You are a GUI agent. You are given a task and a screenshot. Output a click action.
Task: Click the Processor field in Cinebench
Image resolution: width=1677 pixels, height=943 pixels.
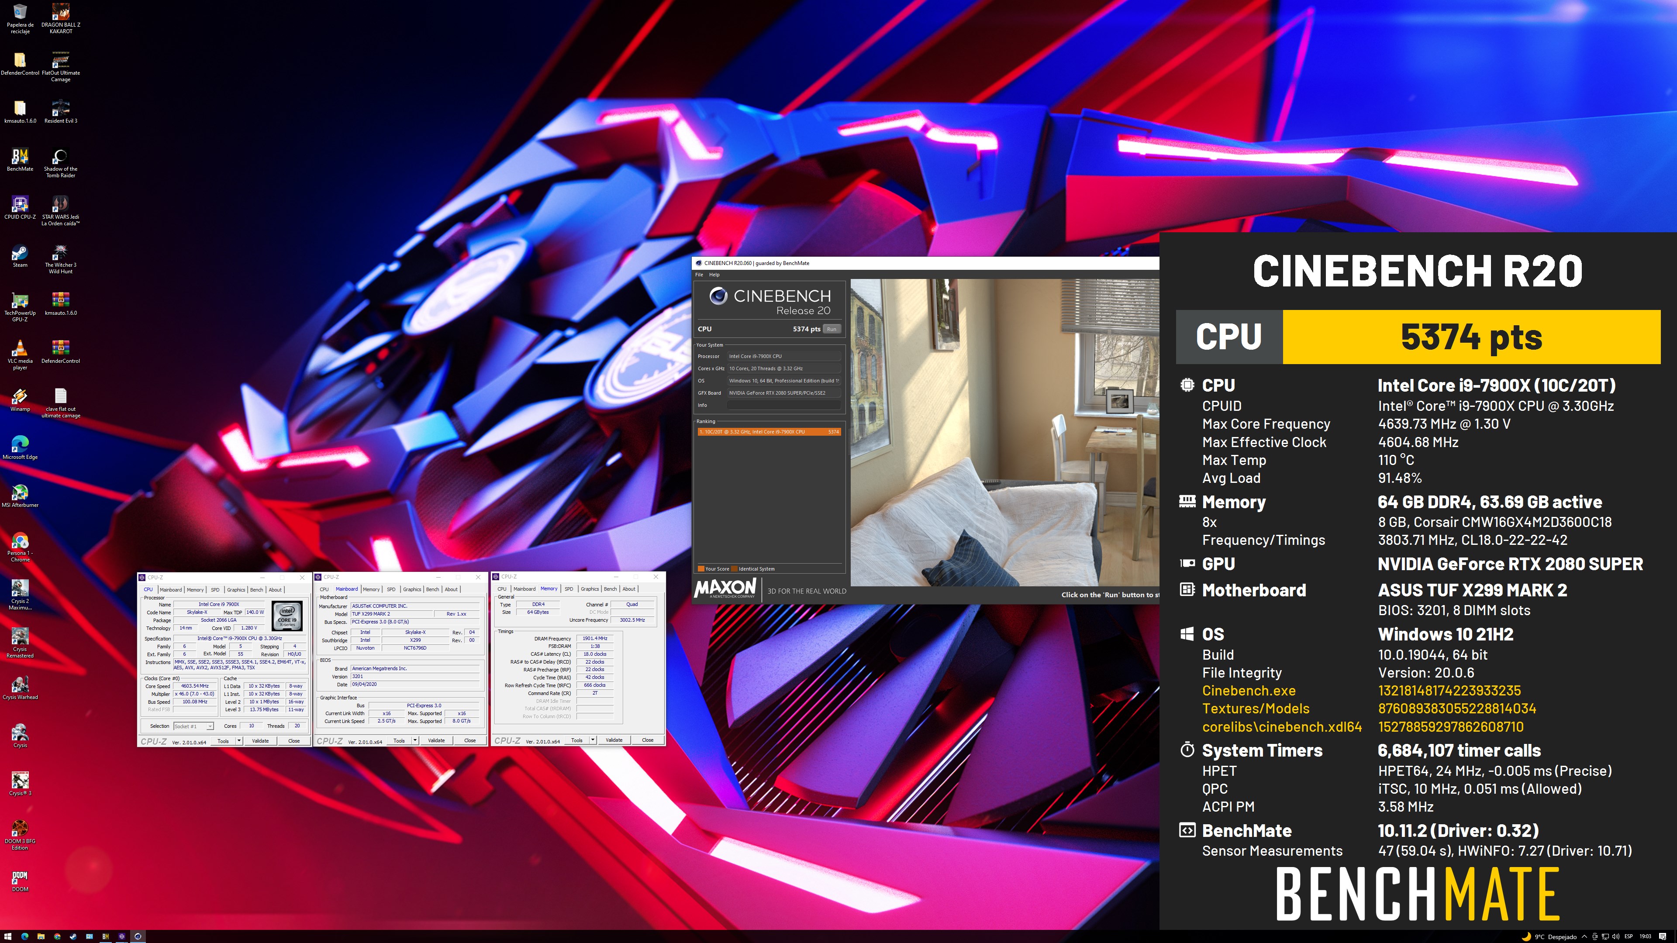(784, 357)
